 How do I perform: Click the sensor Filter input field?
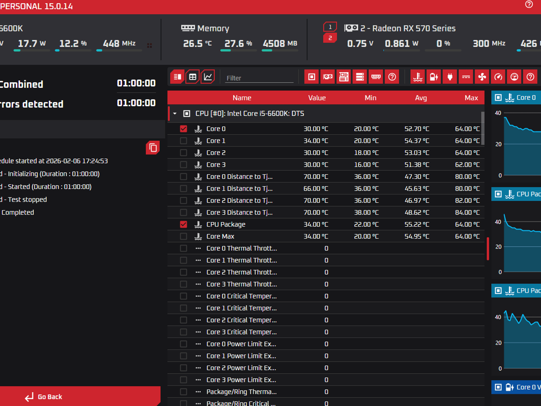click(259, 78)
